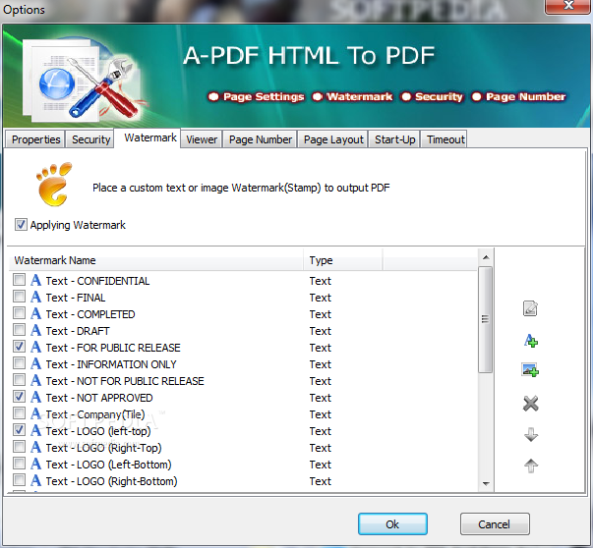Image resolution: width=593 pixels, height=548 pixels.
Task: Select the row 'Text - LOGO (Left-Bottom)'
Action: (x=243, y=465)
